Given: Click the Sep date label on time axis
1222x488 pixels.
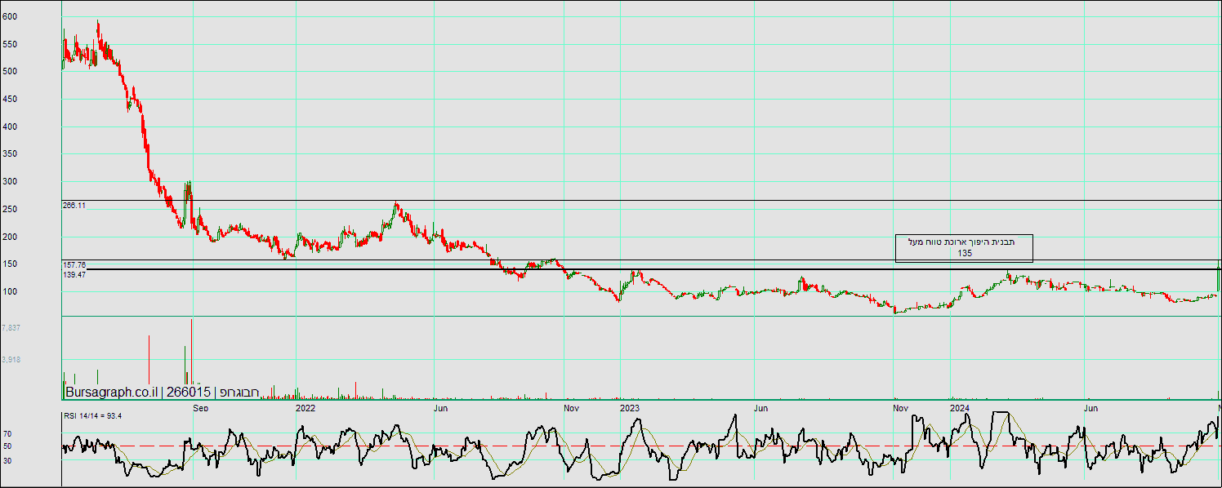Looking at the screenshot, I should [200, 407].
